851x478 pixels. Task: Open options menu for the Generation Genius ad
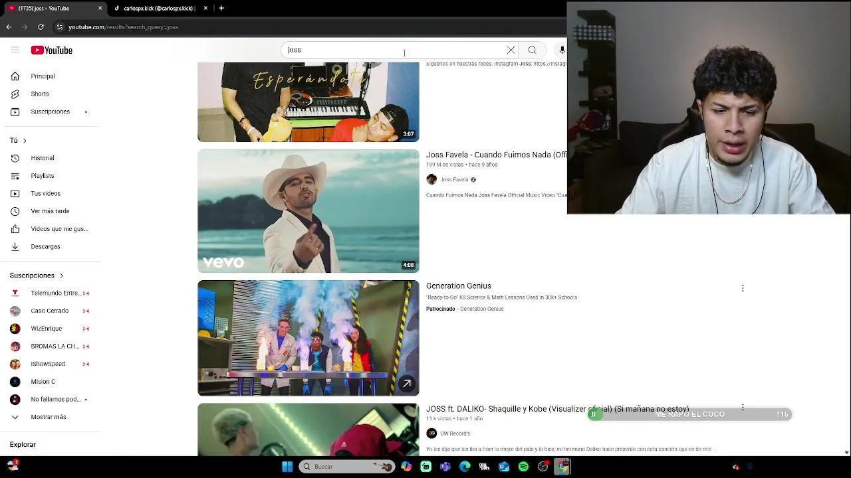[743, 288]
